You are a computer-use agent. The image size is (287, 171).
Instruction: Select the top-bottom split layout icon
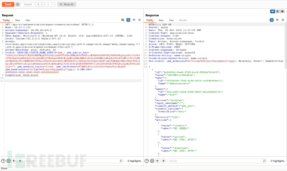click(277, 12)
